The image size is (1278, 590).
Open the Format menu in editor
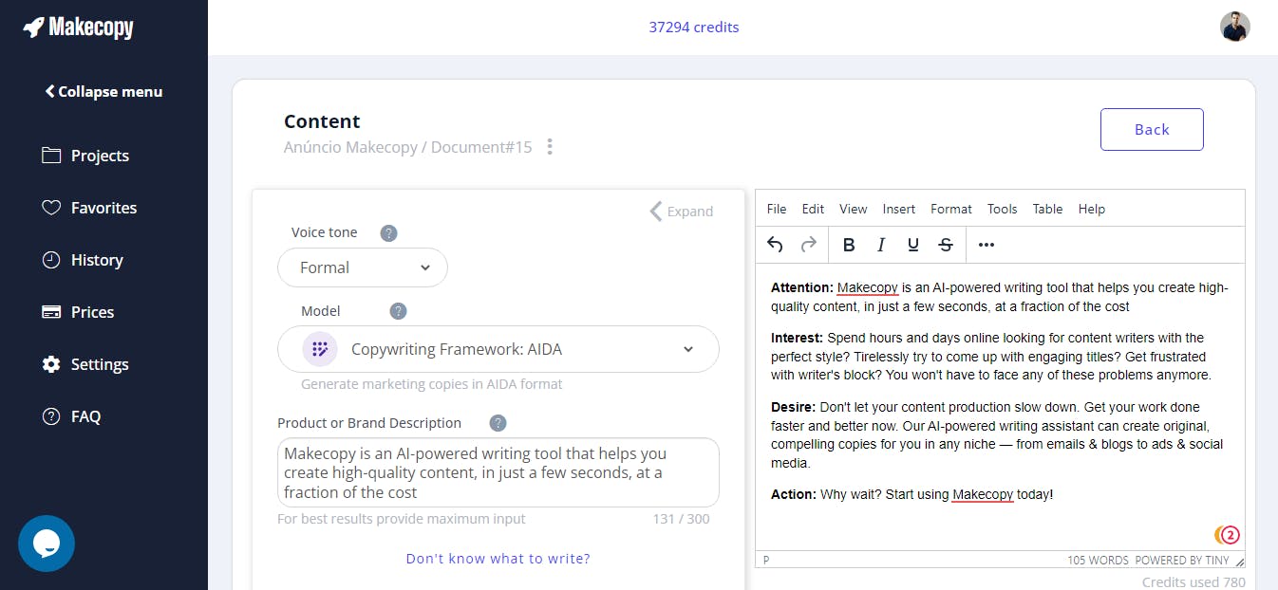pyautogui.click(x=950, y=209)
